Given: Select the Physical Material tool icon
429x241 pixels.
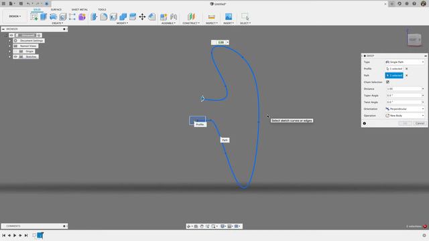Looking at the screenshot, I should 152,17.
